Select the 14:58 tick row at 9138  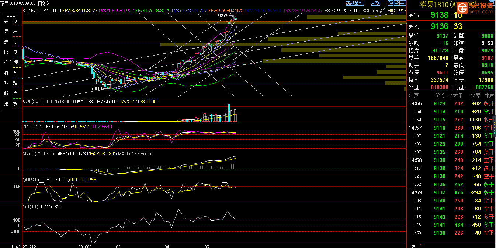point(451,160)
